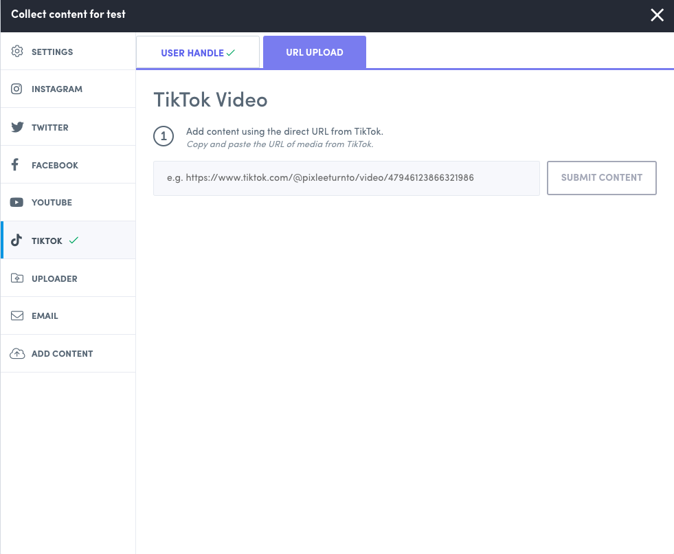Choose the Facebook logo icon
The image size is (674, 554).
[x=16, y=165]
